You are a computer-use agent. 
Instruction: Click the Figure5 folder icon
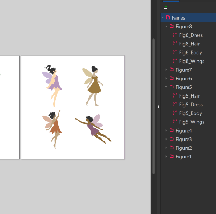172,87
